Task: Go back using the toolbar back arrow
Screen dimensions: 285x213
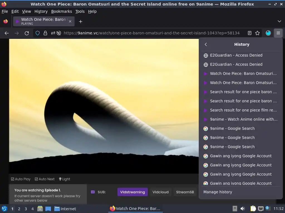Action: pos(7,33)
